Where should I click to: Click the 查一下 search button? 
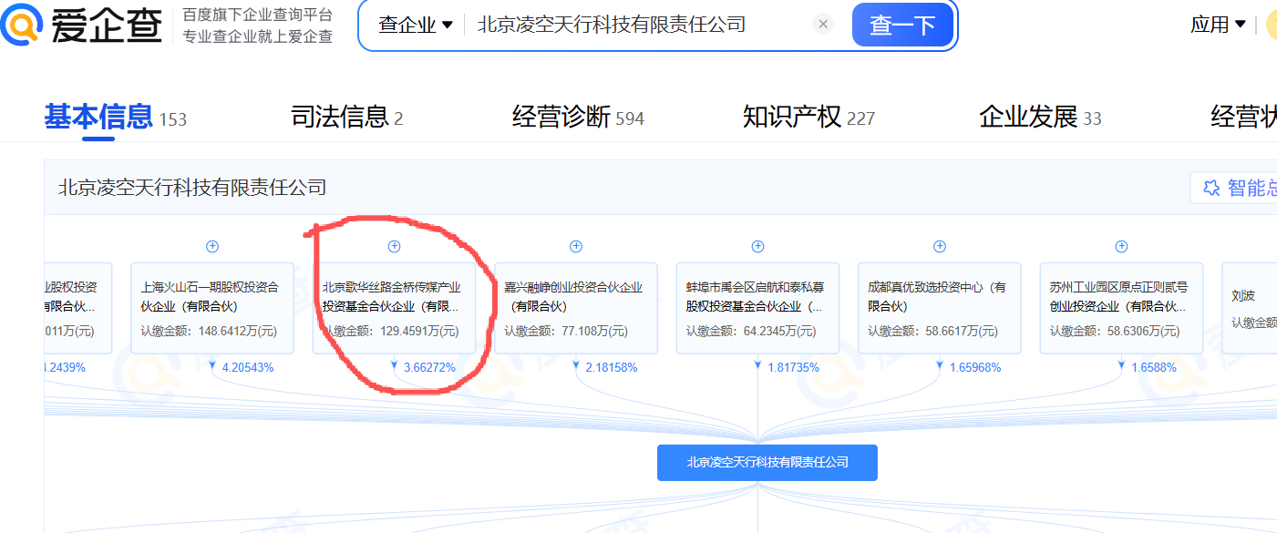902,25
